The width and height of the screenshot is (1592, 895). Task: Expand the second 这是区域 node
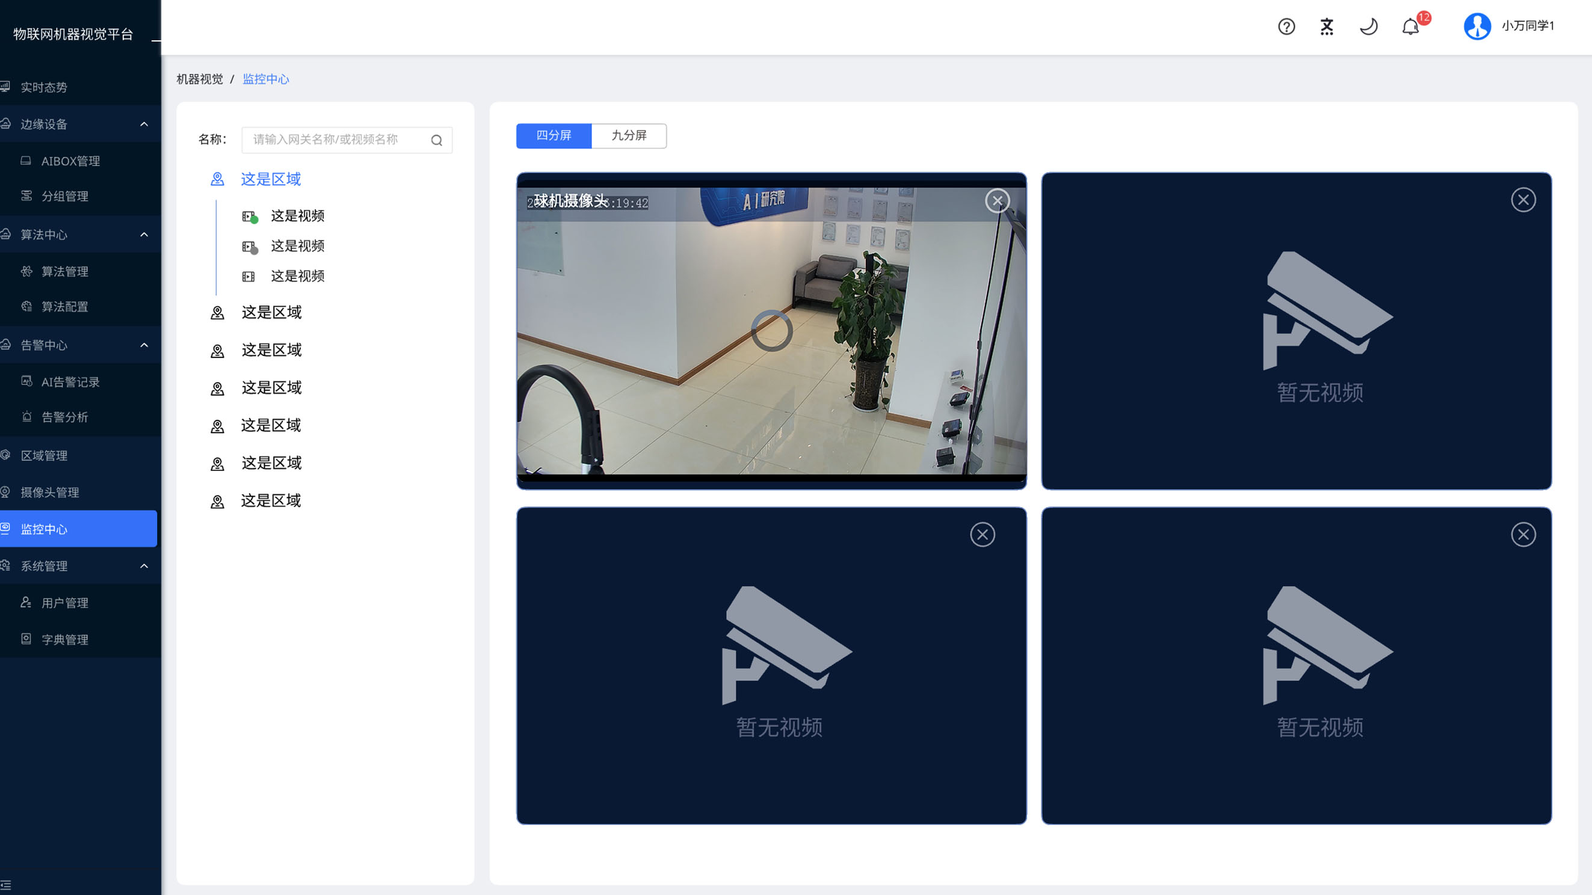271,313
